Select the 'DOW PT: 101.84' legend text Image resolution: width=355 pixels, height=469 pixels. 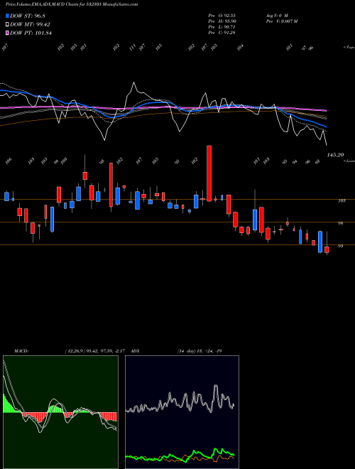(x=31, y=33)
